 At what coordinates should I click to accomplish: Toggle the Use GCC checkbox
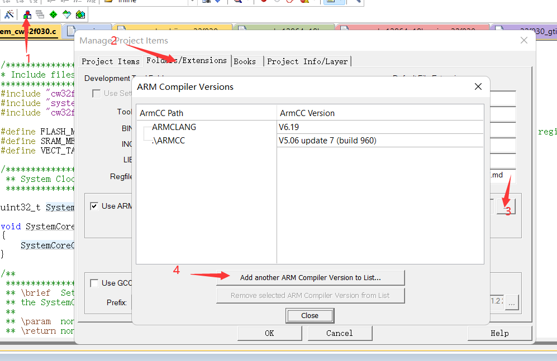pyautogui.click(x=94, y=283)
